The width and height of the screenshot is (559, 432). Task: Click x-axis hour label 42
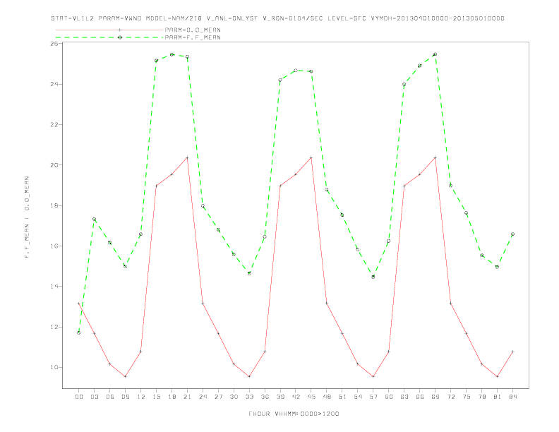click(296, 397)
